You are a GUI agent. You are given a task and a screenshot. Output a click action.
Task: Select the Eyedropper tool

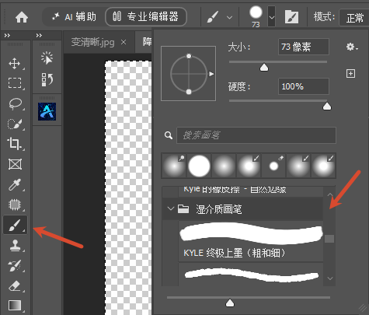point(15,184)
